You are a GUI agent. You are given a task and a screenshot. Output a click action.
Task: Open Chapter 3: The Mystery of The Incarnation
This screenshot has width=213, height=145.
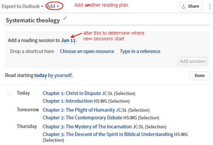87,127
